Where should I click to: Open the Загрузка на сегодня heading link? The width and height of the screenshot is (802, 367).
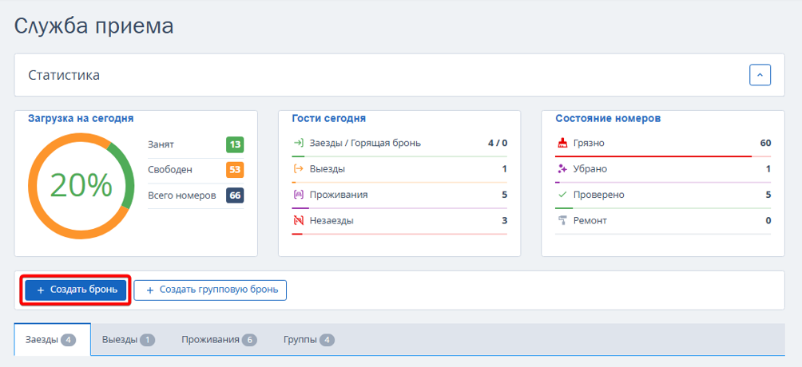pos(81,118)
